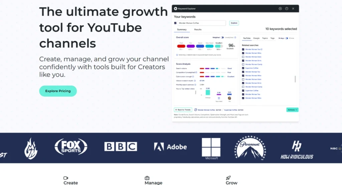This screenshot has width=342, height=185.
Task: Click the Top ranked trophy icon in chart
Action: pos(219,98)
